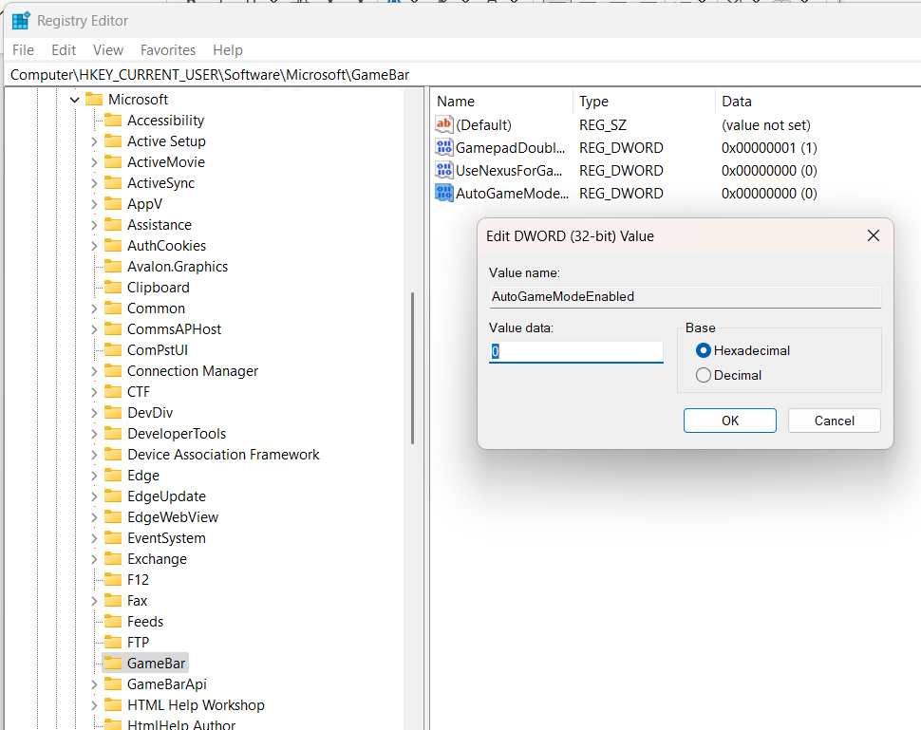Click REG_DWORD type of UseNexusForGa... row

click(x=621, y=170)
